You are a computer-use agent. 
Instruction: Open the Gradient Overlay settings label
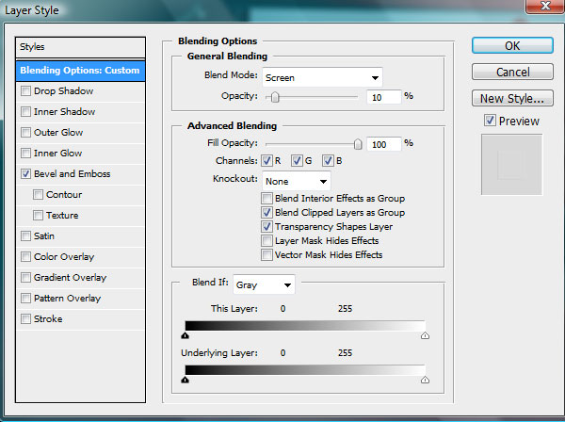71,278
